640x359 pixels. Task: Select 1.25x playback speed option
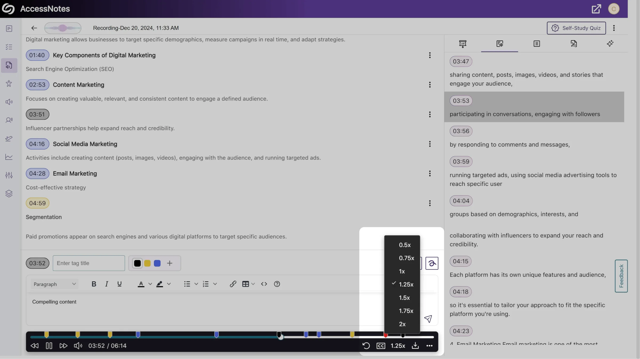(x=402, y=284)
